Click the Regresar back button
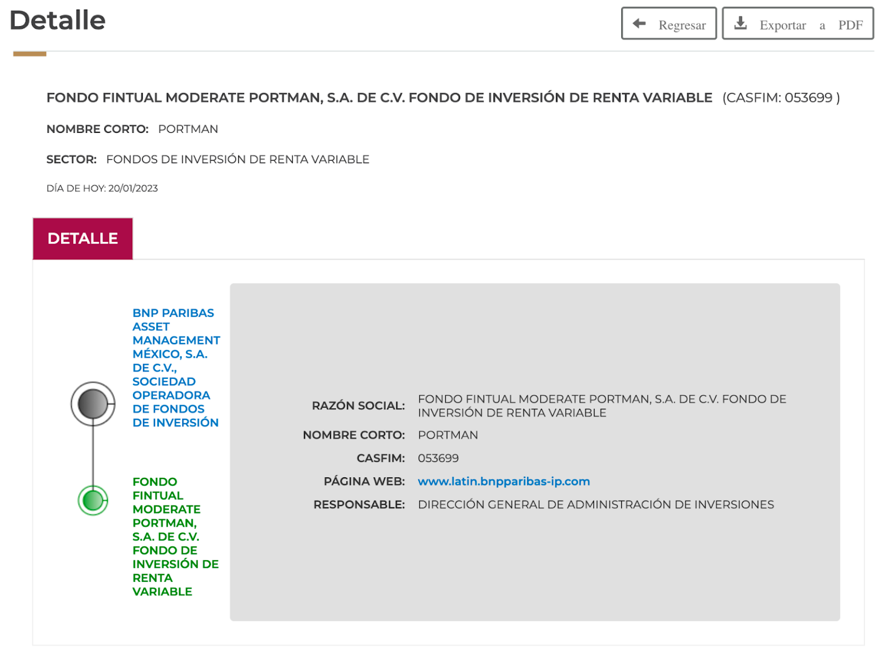The height and width of the screenshot is (658, 882). tap(669, 23)
